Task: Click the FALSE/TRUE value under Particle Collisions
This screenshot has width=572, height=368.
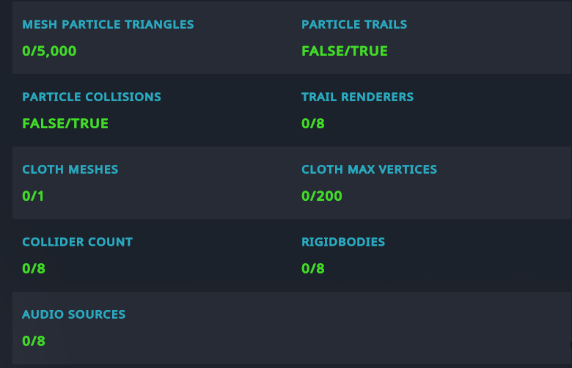Action: [65, 124]
